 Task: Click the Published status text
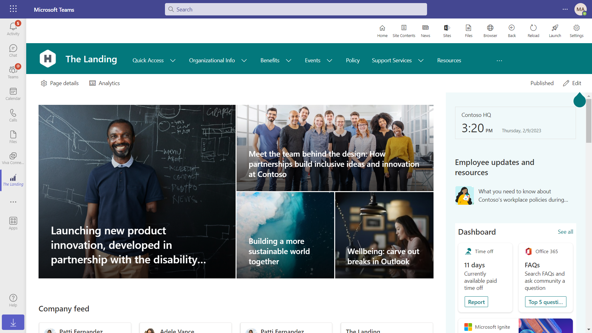(x=542, y=83)
